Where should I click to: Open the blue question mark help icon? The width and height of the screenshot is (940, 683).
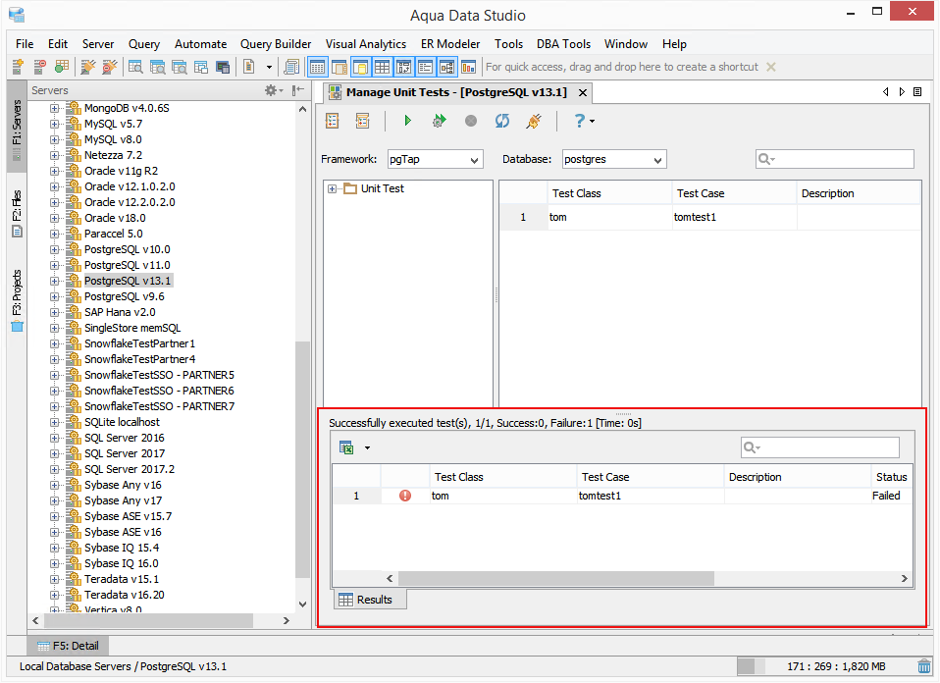pyautogui.click(x=580, y=121)
